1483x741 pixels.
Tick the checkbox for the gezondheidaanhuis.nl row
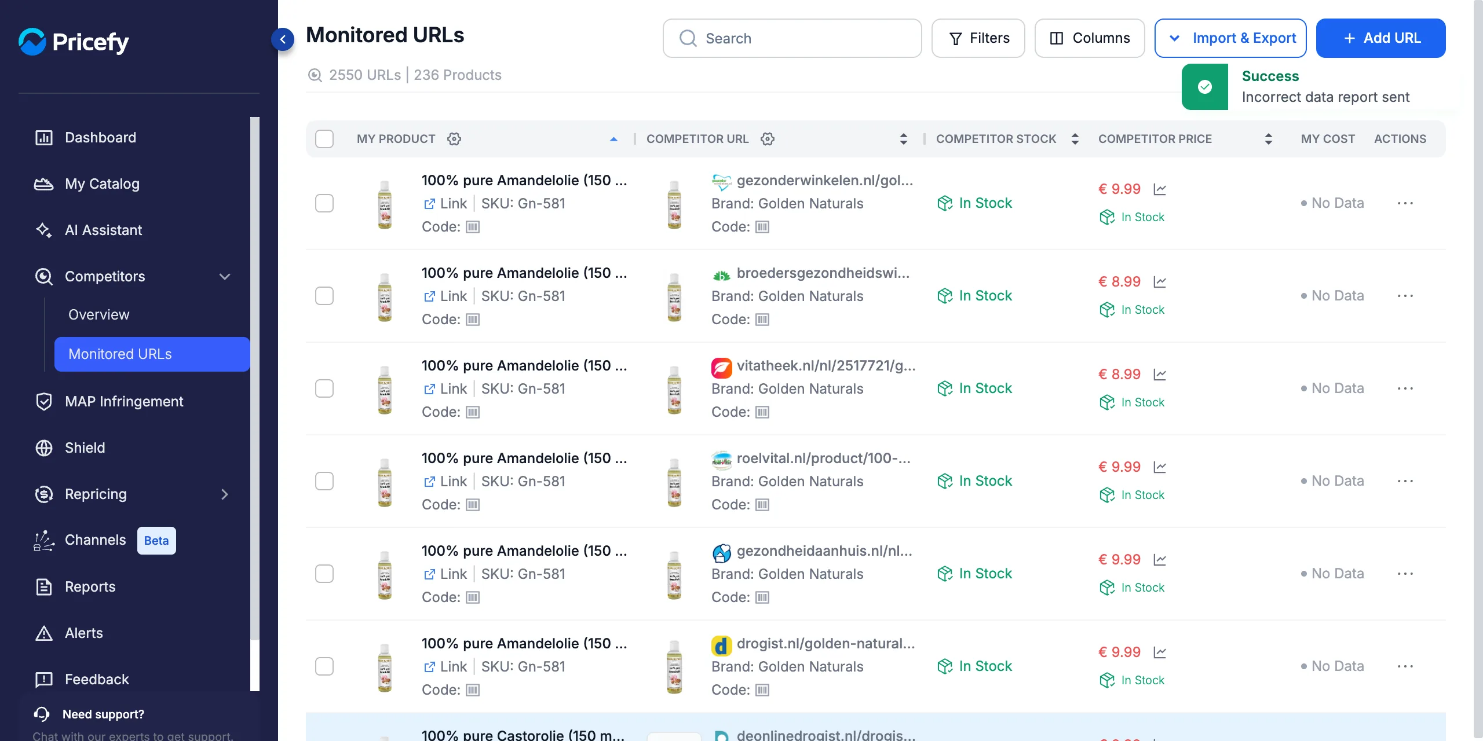click(x=324, y=574)
